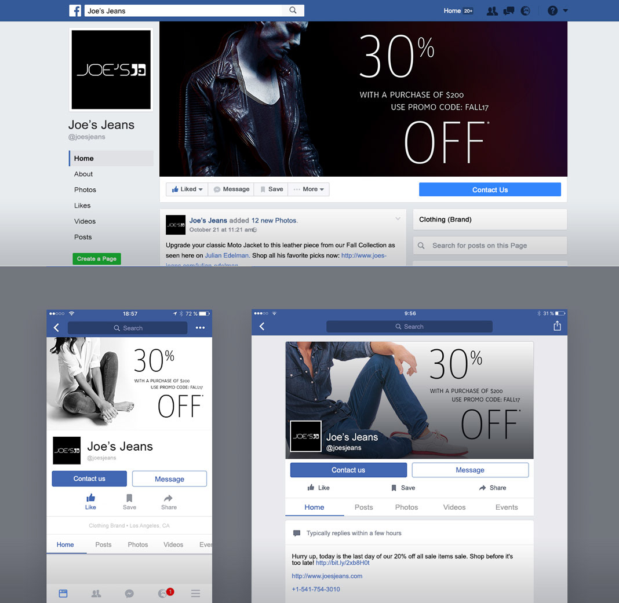Expand the More dropdown on desktop
This screenshot has height=603, width=619.
tap(308, 189)
